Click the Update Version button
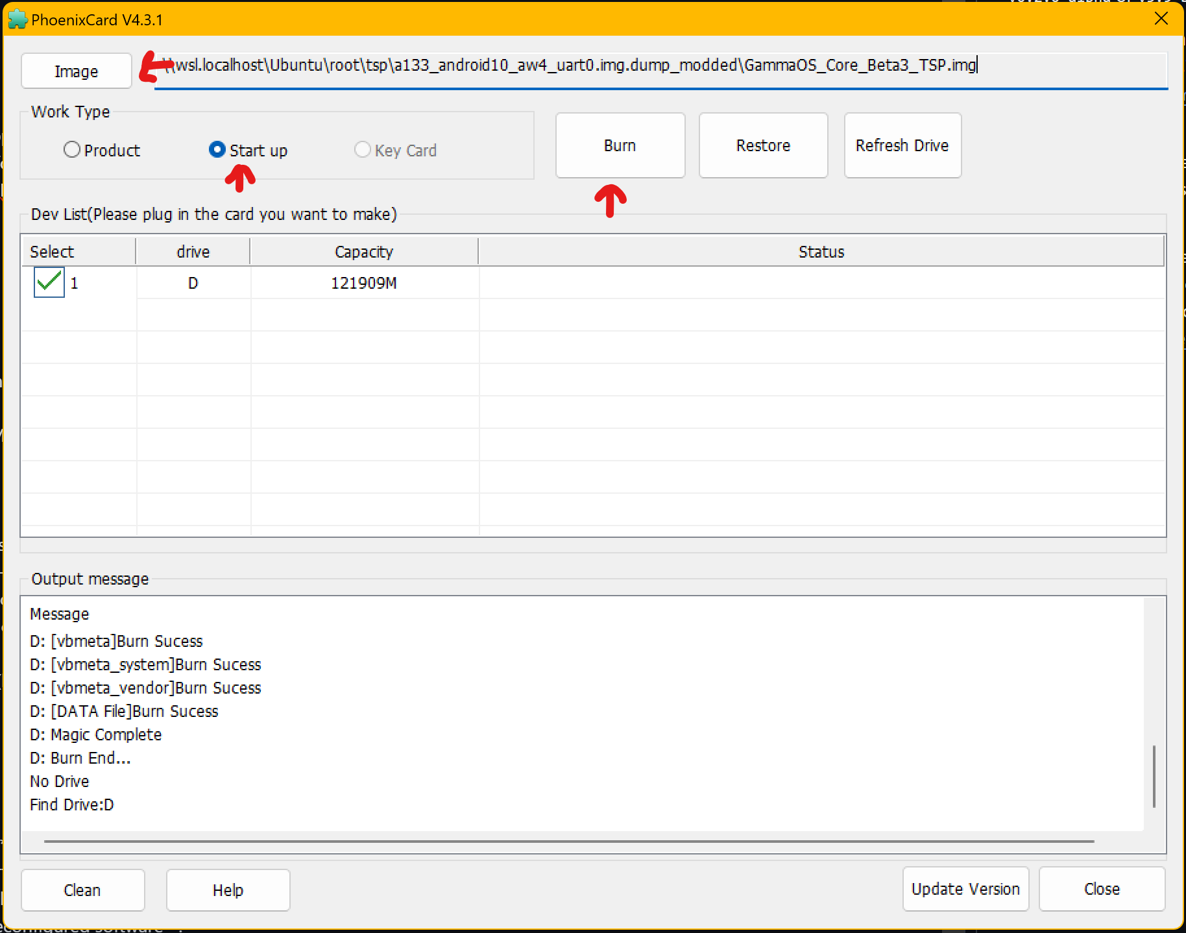This screenshot has width=1186, height=933. coord(965,889)
